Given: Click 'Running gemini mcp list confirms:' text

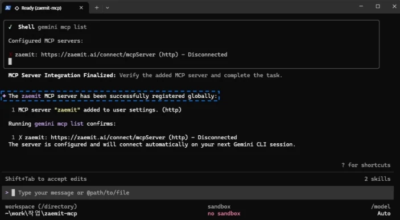Looking at the screenshot, I should [x=62, y=124].
